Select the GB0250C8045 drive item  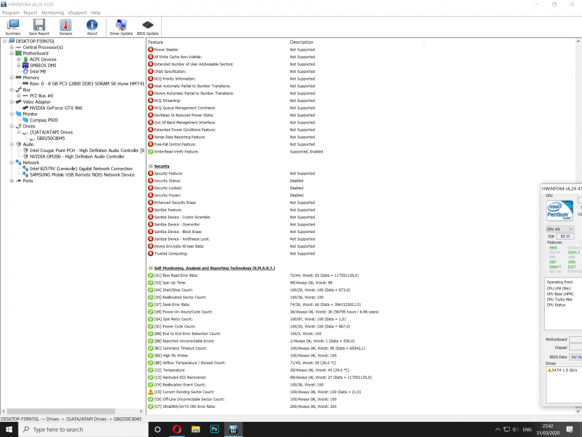[x=51, y=138]
